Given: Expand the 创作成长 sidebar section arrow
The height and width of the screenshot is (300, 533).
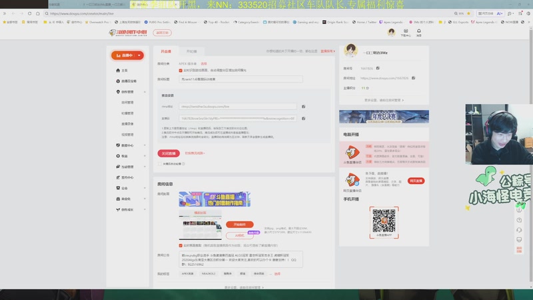Looking at the screenshot, I should 145,209.
